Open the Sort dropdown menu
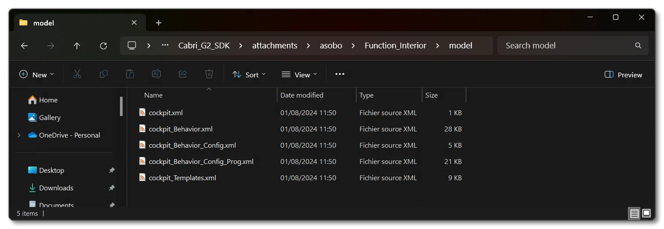Screen dimensions: 664x229 (x=249, y=75)
